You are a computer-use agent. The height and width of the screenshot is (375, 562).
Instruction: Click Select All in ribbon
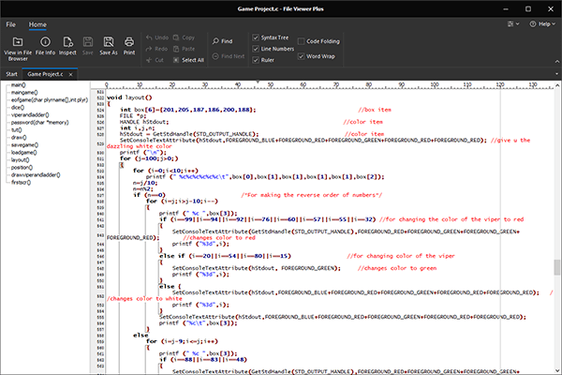point(188,60)
